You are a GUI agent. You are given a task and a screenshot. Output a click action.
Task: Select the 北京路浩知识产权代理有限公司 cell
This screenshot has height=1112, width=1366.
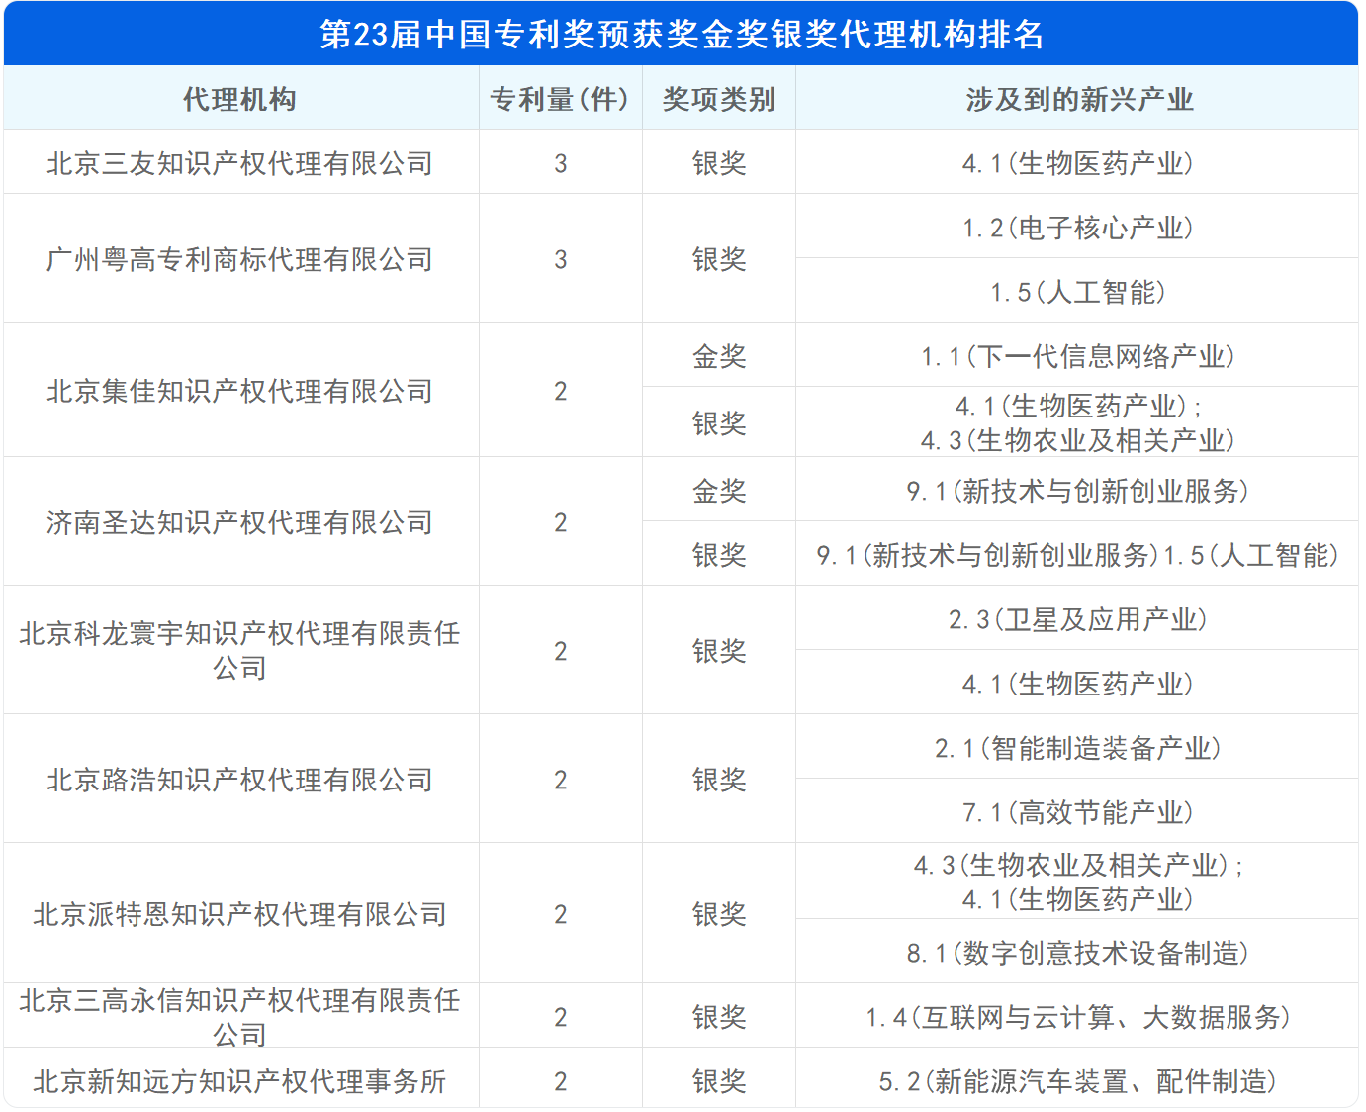tap(240, 779)
